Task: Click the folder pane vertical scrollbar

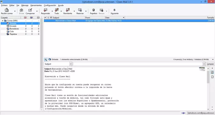Action: pos(41,63)
